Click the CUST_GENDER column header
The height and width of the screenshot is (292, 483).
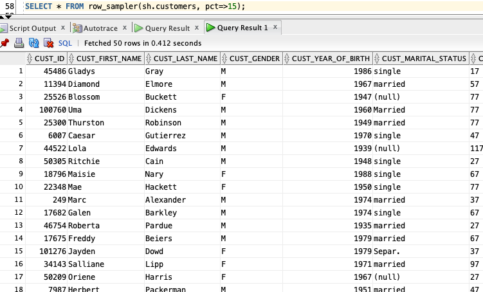pyautogui.click(x=255, y=59)
